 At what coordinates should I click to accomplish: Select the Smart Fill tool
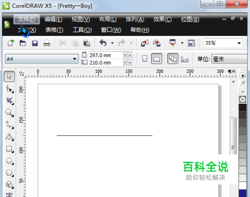point(9,137)
